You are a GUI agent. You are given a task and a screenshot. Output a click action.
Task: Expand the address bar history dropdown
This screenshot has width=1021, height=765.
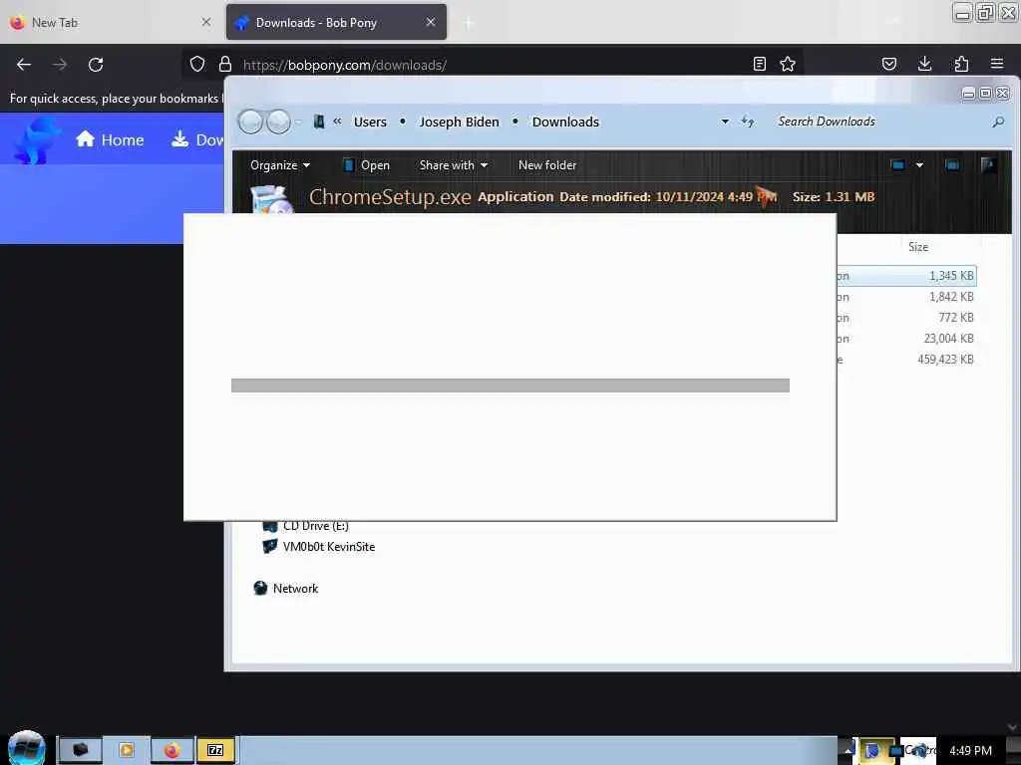point(725,122)
